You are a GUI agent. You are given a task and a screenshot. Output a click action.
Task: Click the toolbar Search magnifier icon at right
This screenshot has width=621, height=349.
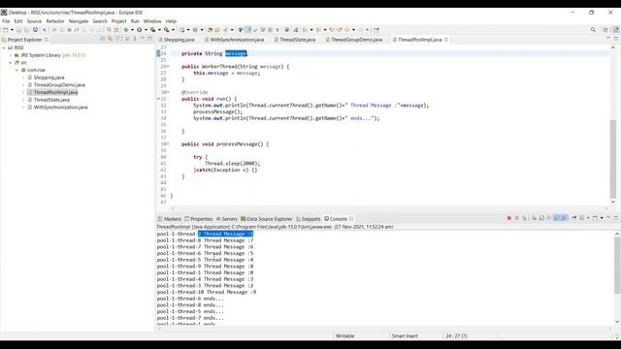(593, 30)
